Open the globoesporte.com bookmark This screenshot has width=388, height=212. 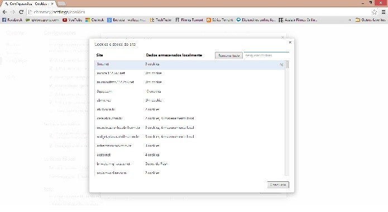click(x=42, y=20)
